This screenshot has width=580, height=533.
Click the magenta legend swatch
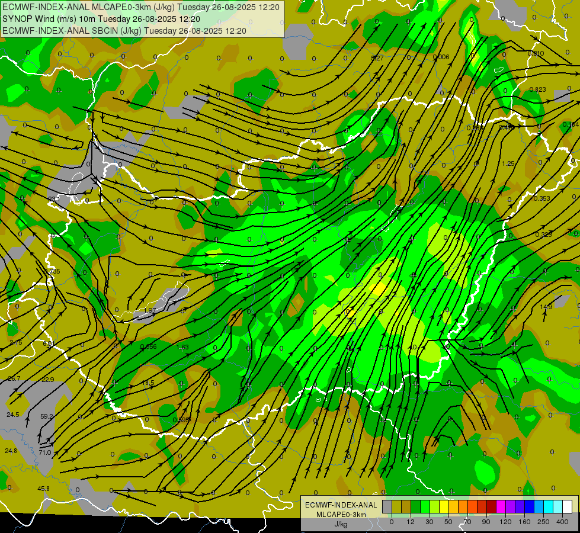[501, 506]
